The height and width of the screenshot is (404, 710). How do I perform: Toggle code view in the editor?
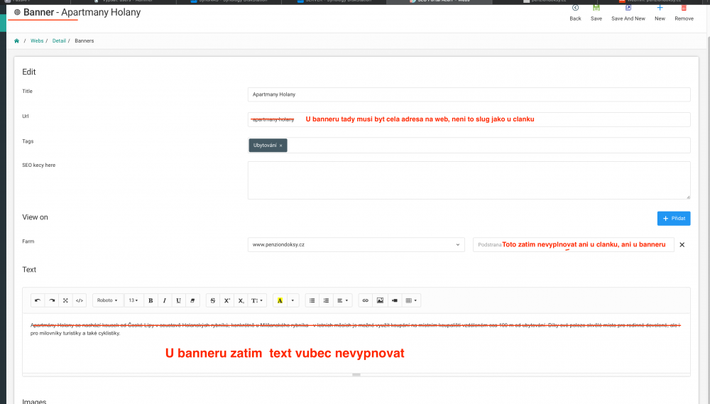point(80,300)
